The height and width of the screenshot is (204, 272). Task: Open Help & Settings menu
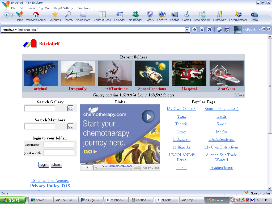(x=64, y=8)
